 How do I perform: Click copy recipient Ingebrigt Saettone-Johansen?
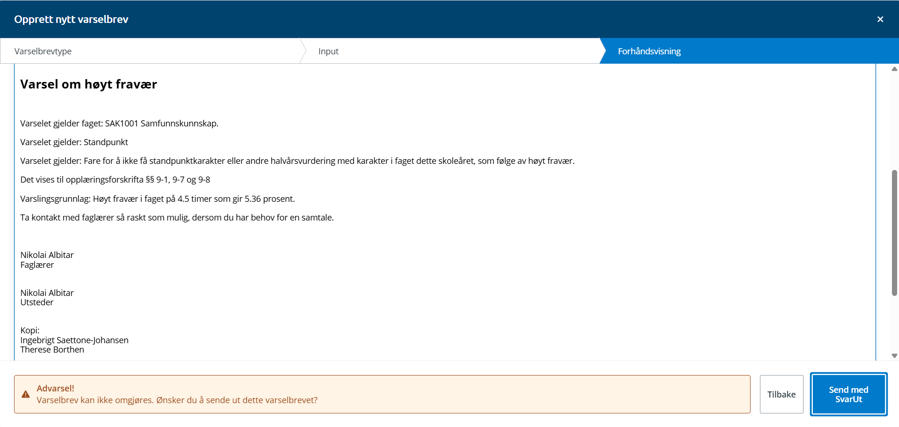[x=74, y=340]
